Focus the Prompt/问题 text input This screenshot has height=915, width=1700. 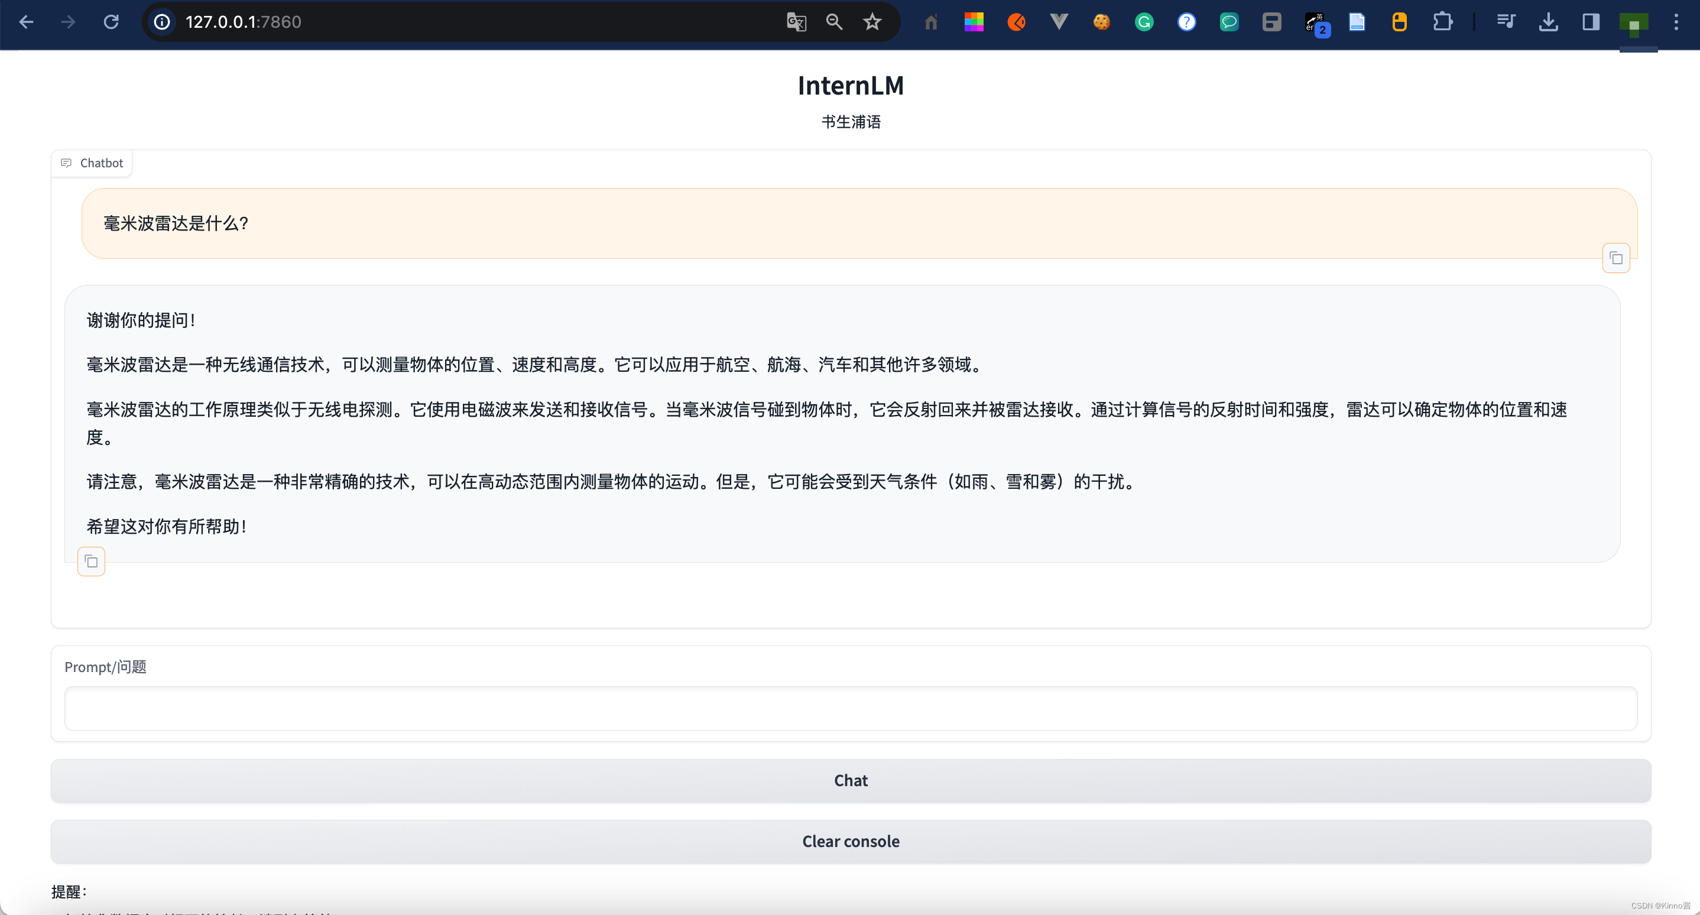[851, 709]
